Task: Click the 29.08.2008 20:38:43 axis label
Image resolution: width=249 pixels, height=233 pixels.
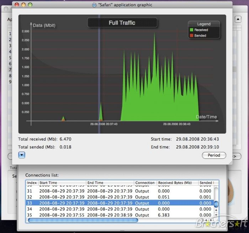Action: (x=177, y=124)
